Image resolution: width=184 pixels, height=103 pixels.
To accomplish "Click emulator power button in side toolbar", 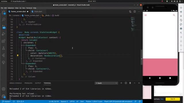I will (x=181, y=8).
